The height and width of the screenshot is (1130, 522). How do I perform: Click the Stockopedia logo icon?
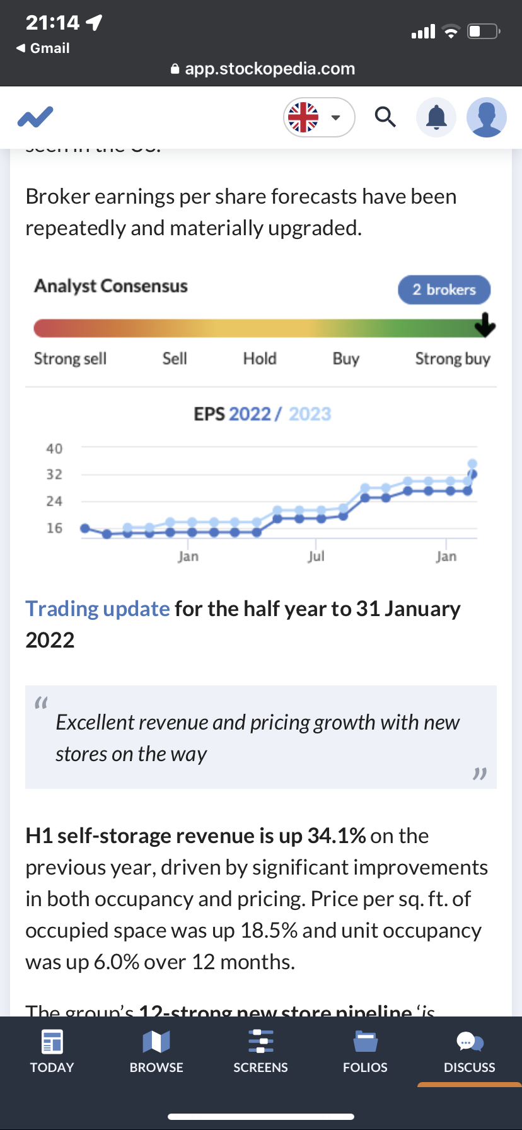click(35, 117)
